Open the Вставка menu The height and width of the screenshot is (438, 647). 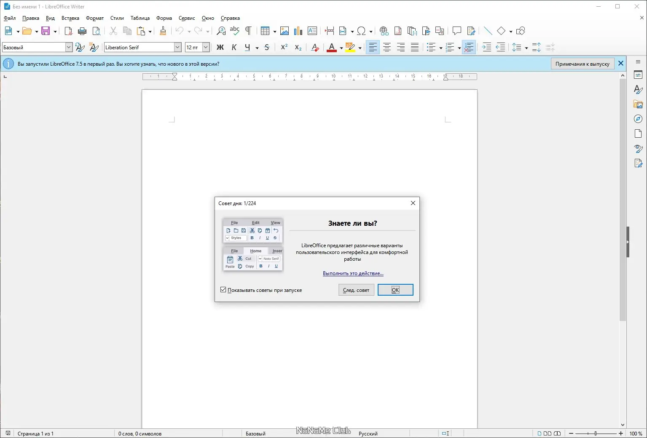pyautogui.click(x=70, y=18)
